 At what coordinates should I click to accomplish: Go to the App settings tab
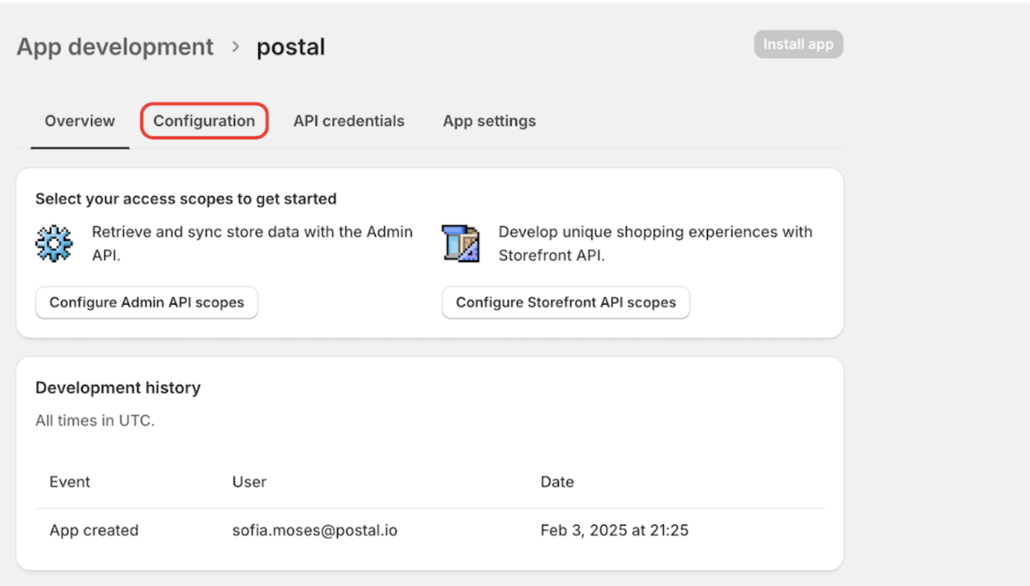click(x=489, y=121)
